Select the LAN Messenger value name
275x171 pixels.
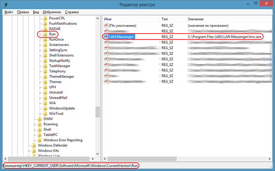121,37
